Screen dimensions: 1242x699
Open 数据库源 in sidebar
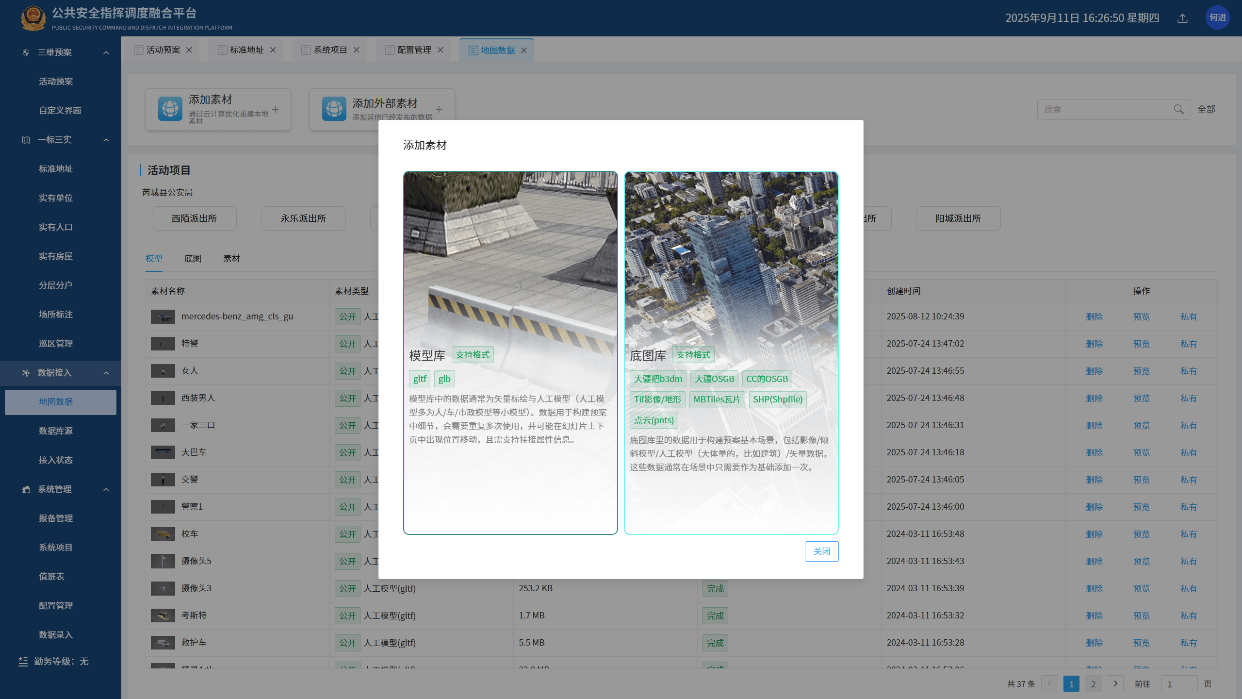(x=56, y=431)
